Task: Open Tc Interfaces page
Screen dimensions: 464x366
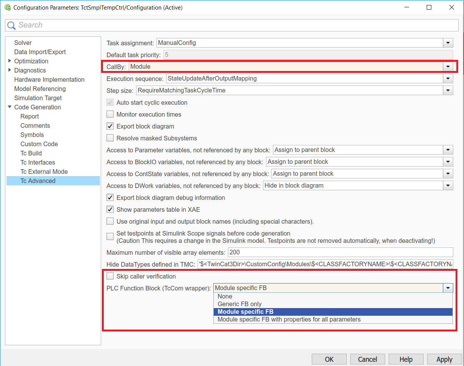Action: (38, 162)
